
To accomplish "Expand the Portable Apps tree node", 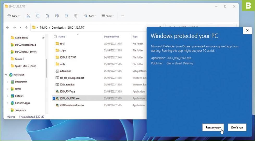I will pos(8,103).
